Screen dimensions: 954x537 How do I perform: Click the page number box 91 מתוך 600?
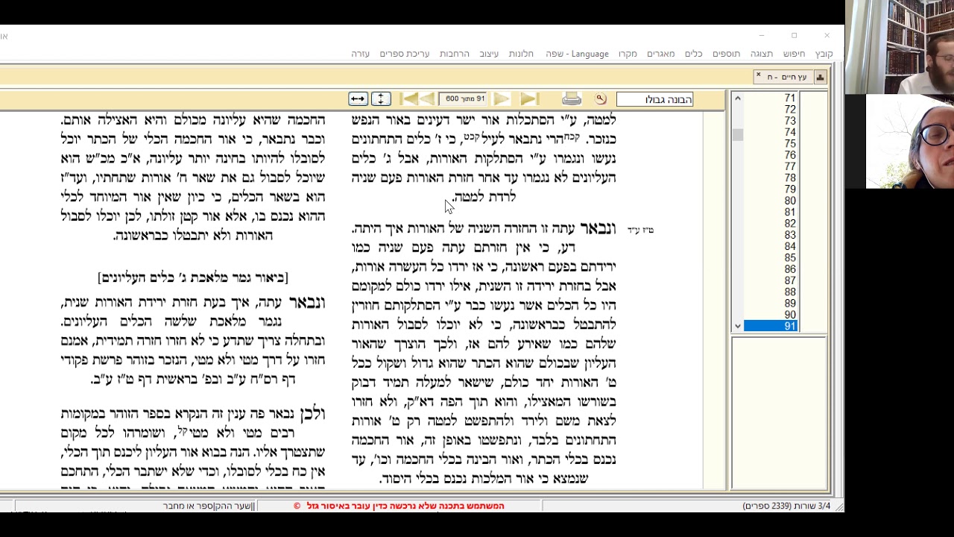point(464,99)
